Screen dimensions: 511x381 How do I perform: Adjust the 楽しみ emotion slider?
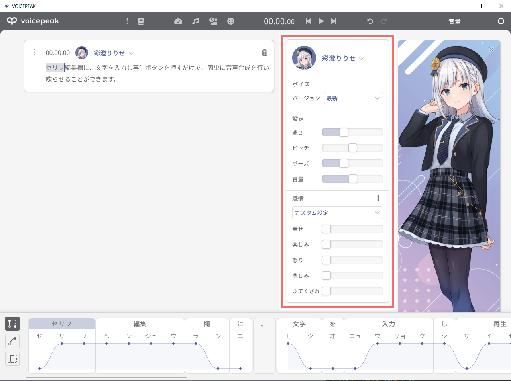pos(352,244)
